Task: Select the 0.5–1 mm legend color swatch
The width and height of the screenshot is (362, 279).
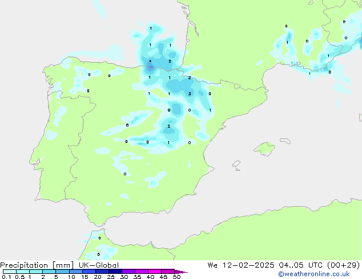Action: coord(23,272)
